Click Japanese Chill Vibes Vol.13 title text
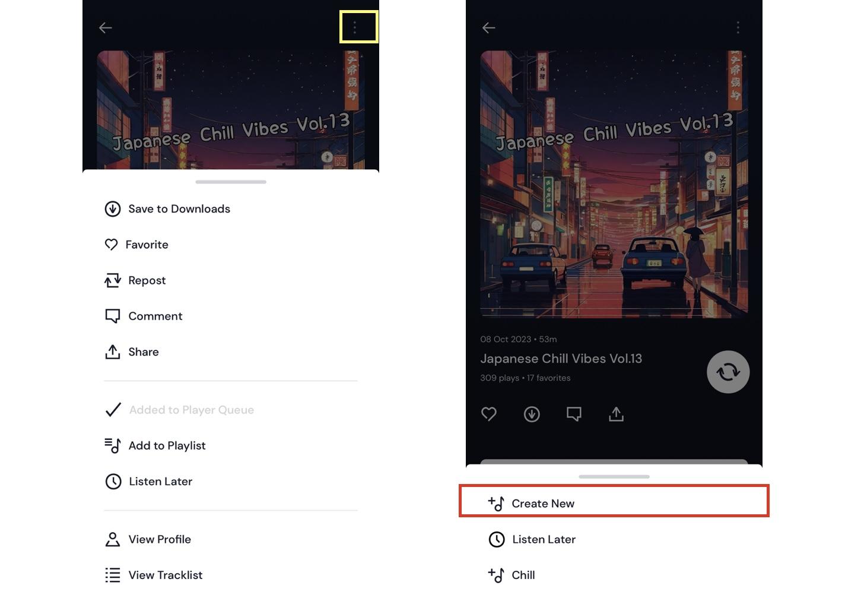Image resolution: width=845 pixels, height=601 pixels. pyautogui.click(x=561, y=359)
